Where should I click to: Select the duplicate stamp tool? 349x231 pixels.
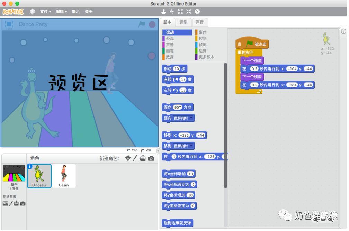pos(164,11)
